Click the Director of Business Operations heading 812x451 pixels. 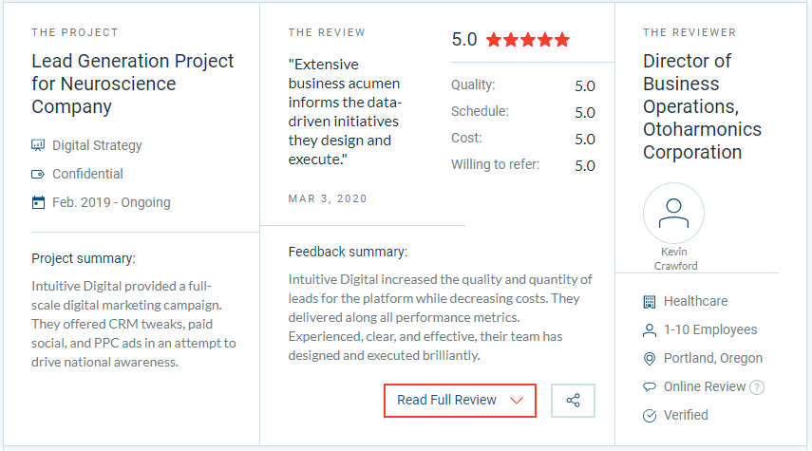[x=702, y=106]
